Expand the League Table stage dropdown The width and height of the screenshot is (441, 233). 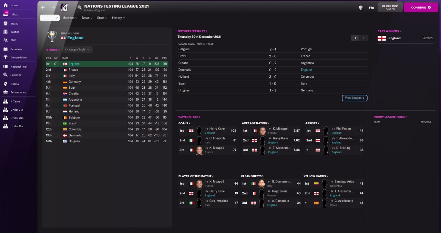77,49
